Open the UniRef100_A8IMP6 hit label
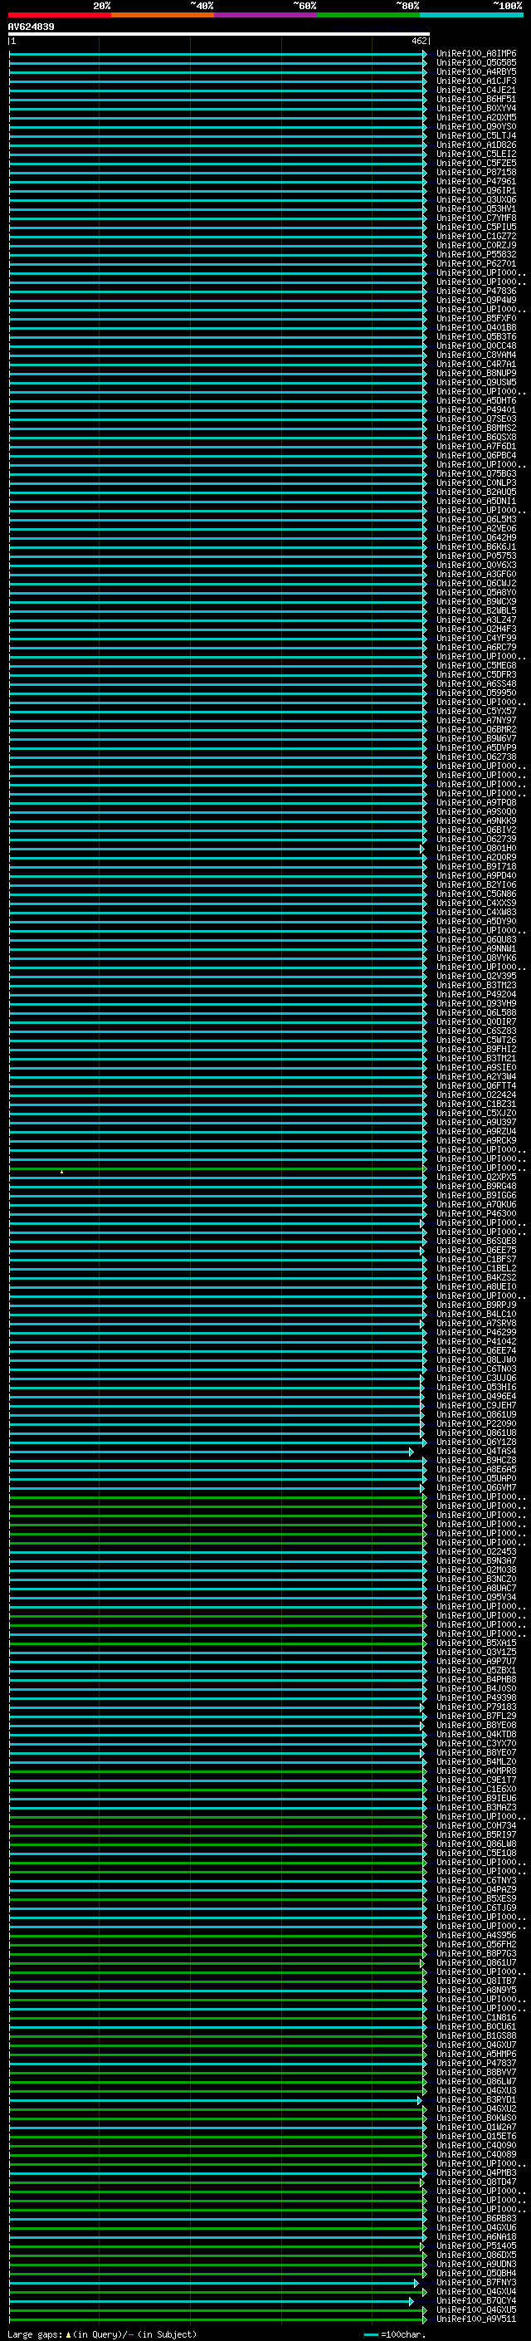The height and width of the screenshot is (2341, 531). pos(475,54)
